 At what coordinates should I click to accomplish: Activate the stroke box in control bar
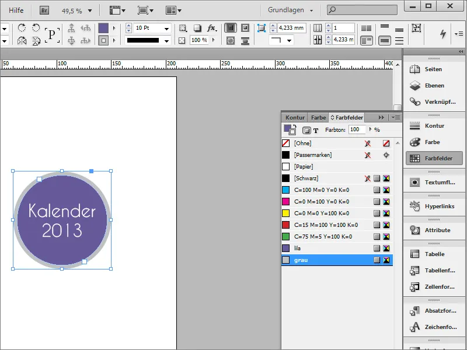[103, 40]
